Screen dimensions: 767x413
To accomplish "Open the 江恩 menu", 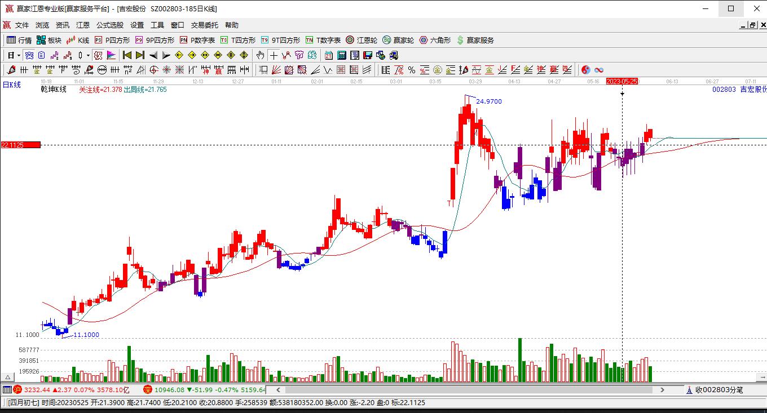I will point(83,25).
